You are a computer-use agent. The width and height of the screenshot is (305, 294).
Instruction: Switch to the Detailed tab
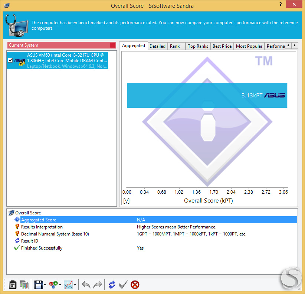tap(157, 46)
